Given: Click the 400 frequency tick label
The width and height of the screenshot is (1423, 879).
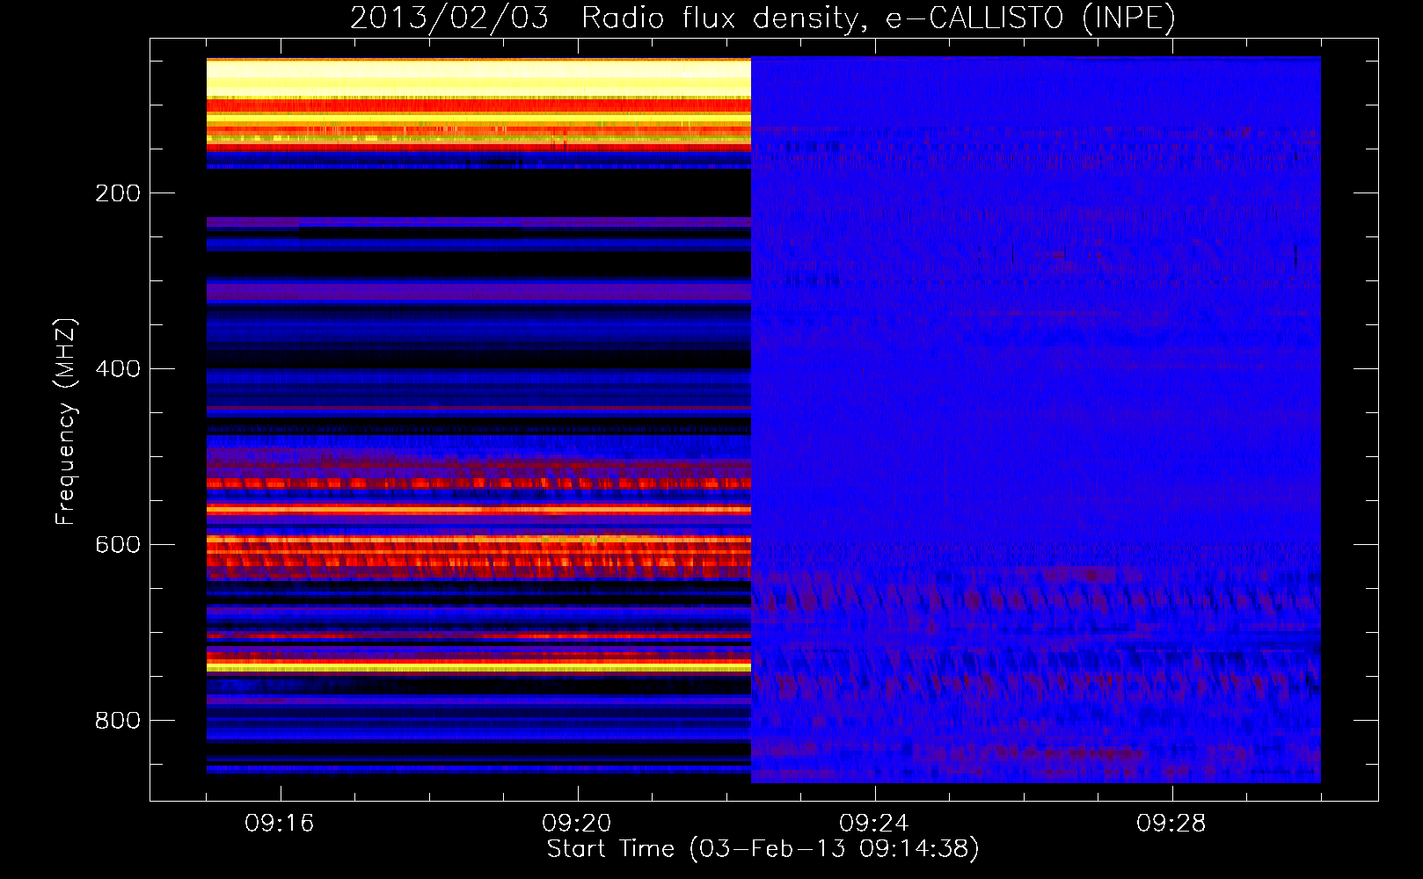Looking at the screenshot, I should [118, 369].
